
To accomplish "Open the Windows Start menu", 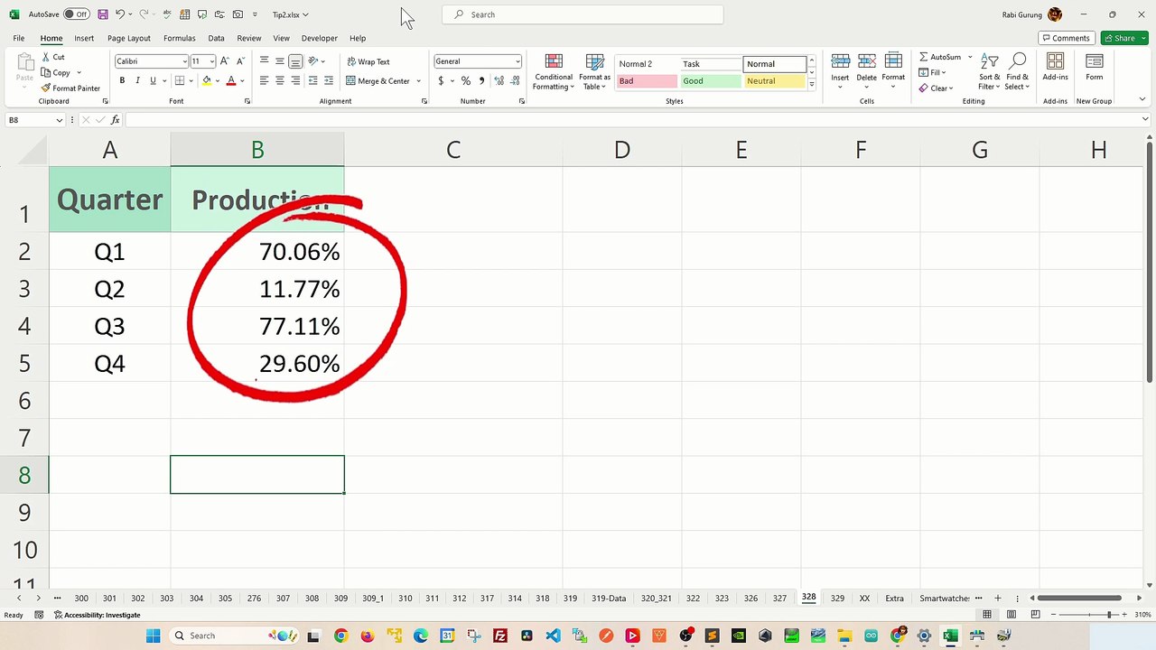I will click(x=153, y=636).
